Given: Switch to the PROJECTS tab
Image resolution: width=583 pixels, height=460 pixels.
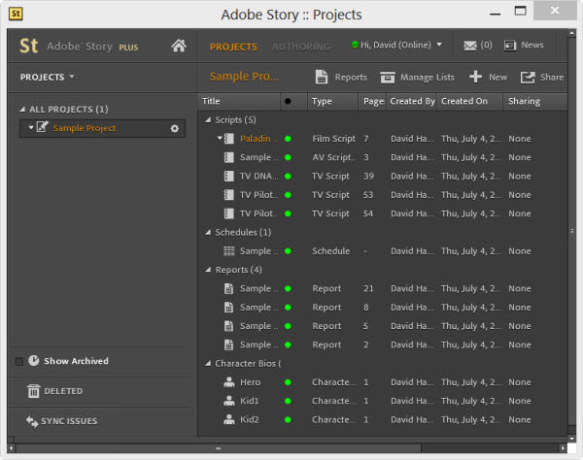Looking at the screenshot, I should tap(233, 47).
